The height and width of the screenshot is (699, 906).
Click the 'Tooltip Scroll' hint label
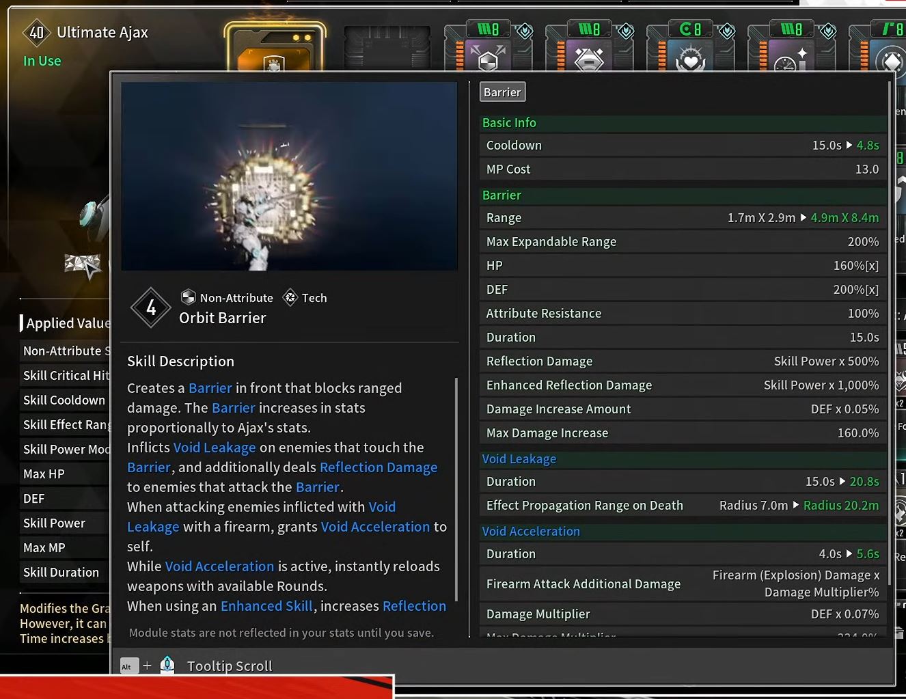click(x=230, y=666)
